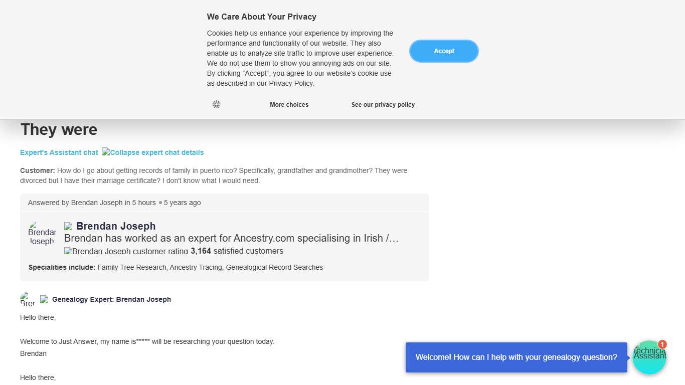Click the small avatar beside Genealogy Expert label
Viewport: 685px width, 385px height.
coord(28,299)
